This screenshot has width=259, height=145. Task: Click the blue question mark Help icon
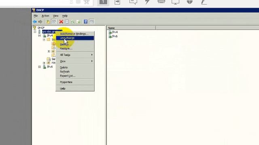pos(85,22)
